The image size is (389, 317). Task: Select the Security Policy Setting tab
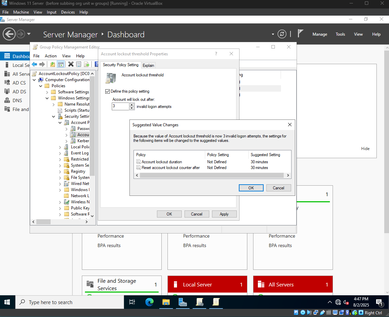click(x=121, y=65)
